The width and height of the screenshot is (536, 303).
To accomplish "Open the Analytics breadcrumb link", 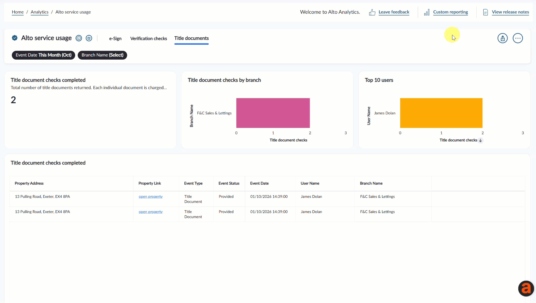I will [39, 12].
